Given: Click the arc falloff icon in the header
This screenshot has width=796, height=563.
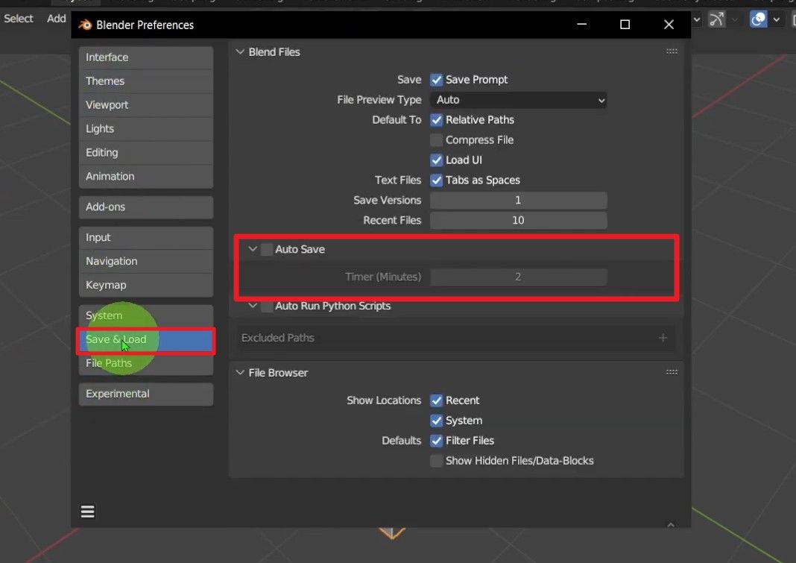Looking at the screenshot, I should point(717,19).
